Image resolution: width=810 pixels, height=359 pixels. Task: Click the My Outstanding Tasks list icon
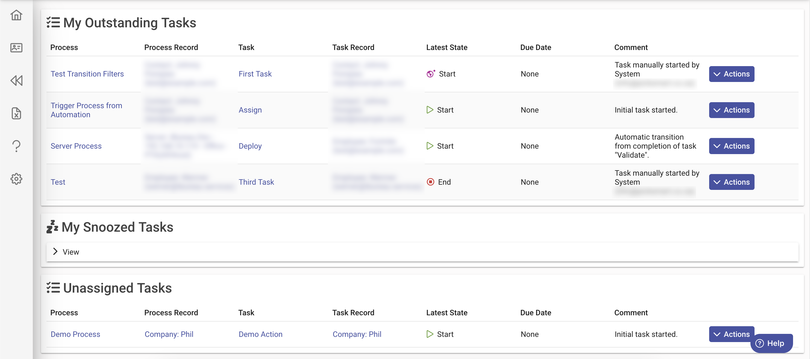coord(53,23)
